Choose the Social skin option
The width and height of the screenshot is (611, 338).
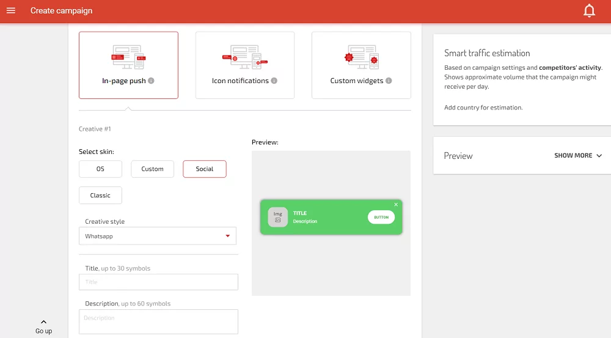coord(205,169)
